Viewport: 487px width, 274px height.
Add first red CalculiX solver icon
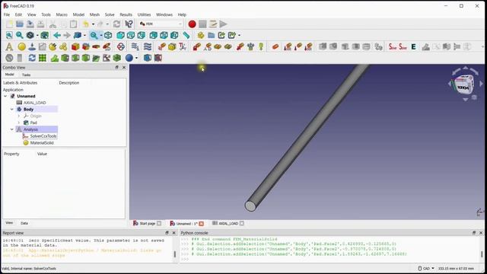pos(393,46)
